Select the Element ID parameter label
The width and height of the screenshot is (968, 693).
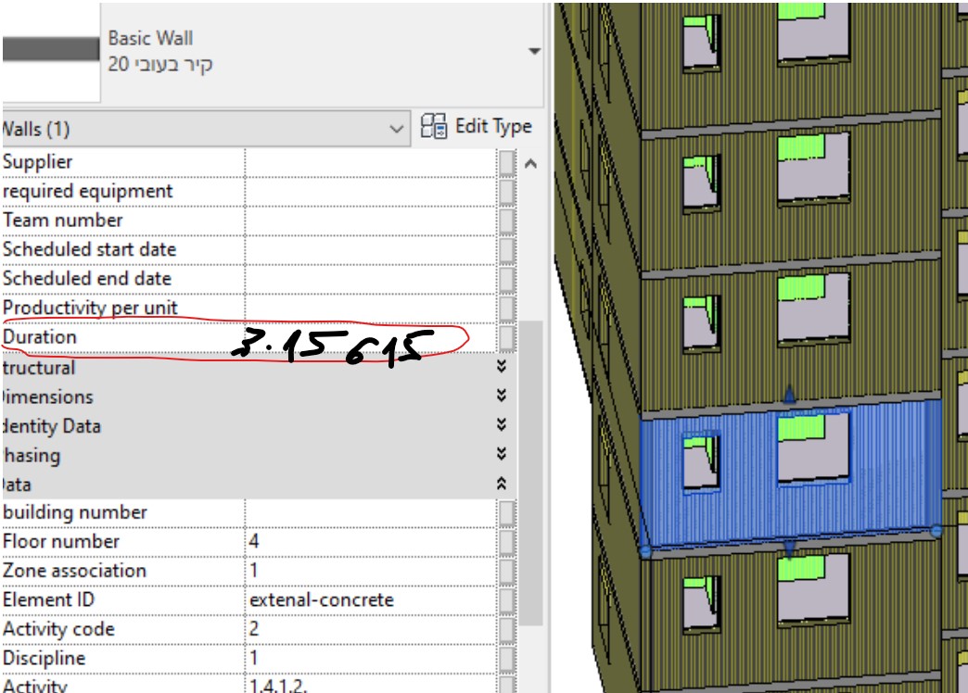tap(48, 599)
